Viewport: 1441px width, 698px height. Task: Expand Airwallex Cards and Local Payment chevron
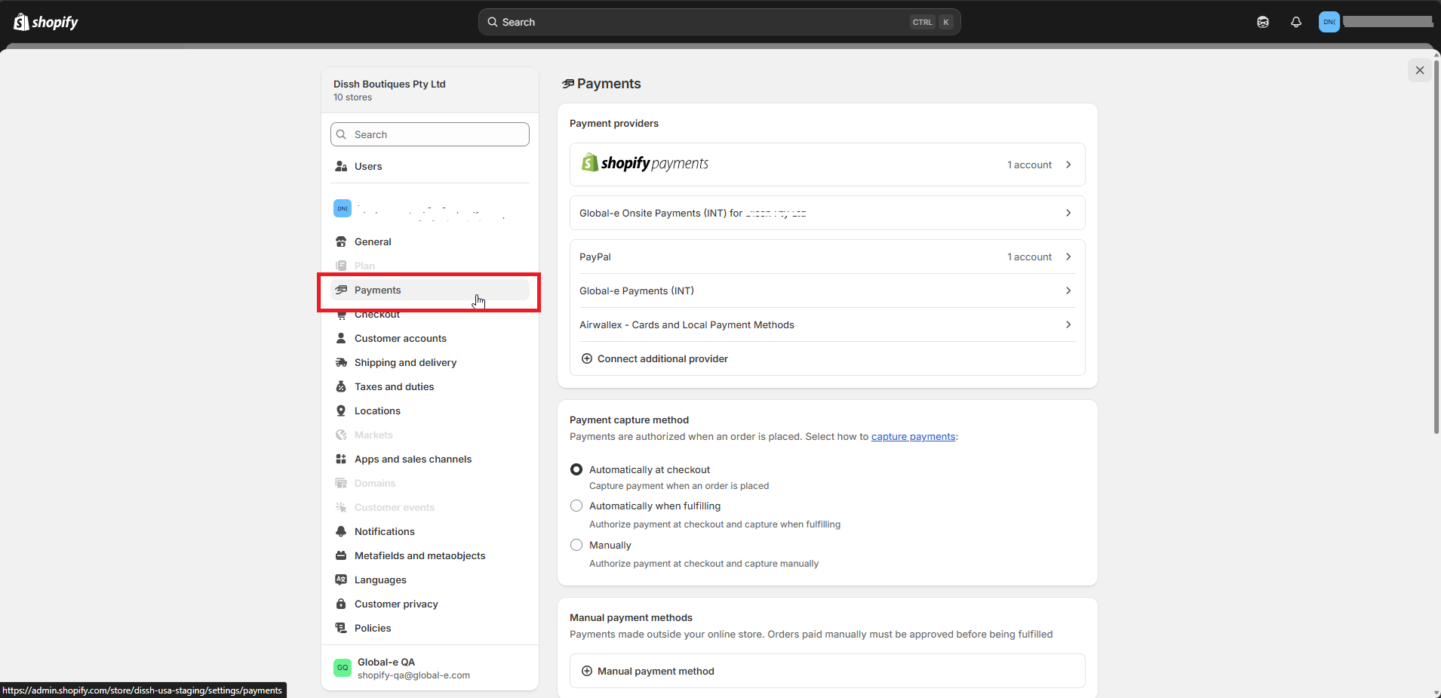click(x=1068, y=324)
